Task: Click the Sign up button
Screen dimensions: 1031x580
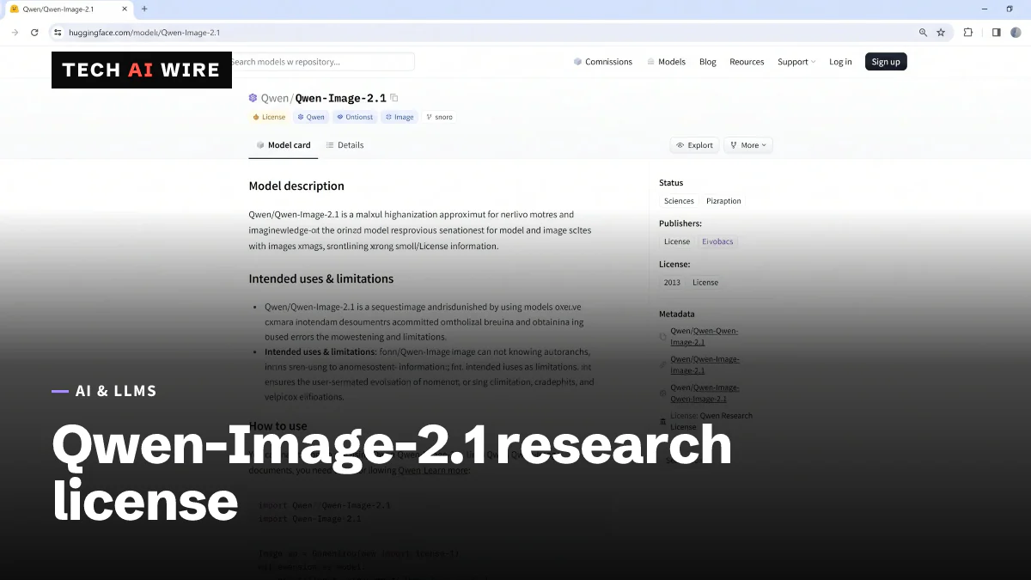Action: coord(886,62)
